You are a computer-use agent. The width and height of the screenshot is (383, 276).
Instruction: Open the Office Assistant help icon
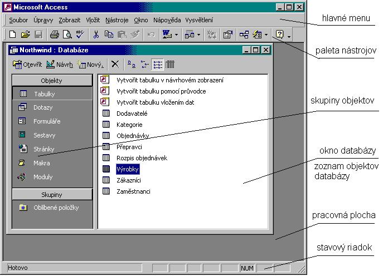279,34
